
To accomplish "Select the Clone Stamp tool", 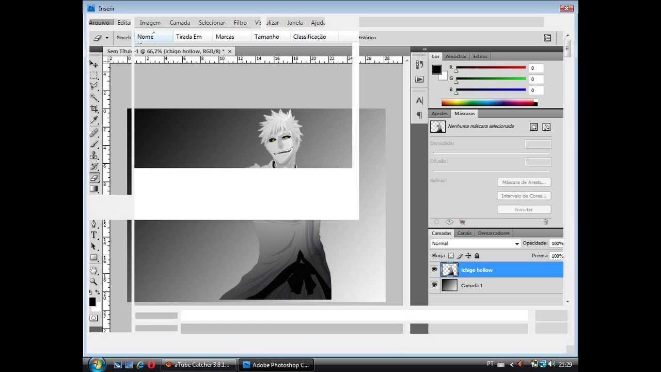I will tap(94, 156).
